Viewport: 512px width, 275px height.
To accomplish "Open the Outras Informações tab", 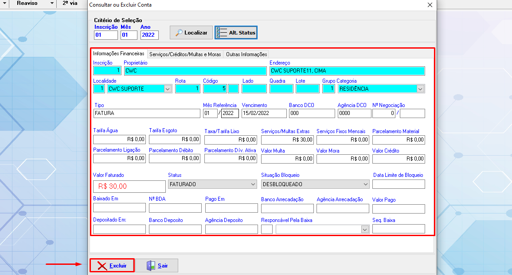I will (246, 54).
